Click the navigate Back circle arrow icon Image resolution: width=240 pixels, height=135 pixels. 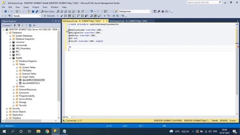[6, 12]
